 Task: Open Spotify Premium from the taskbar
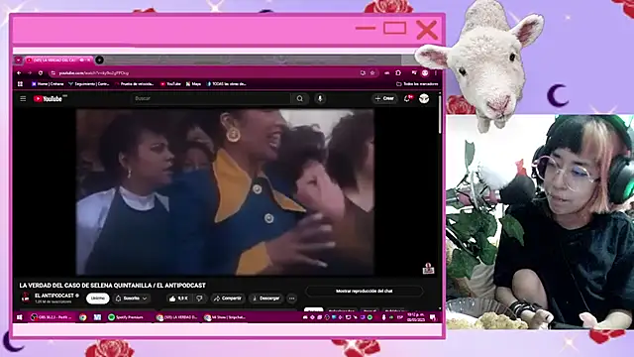pyautogui.click(x=126, y=317)
